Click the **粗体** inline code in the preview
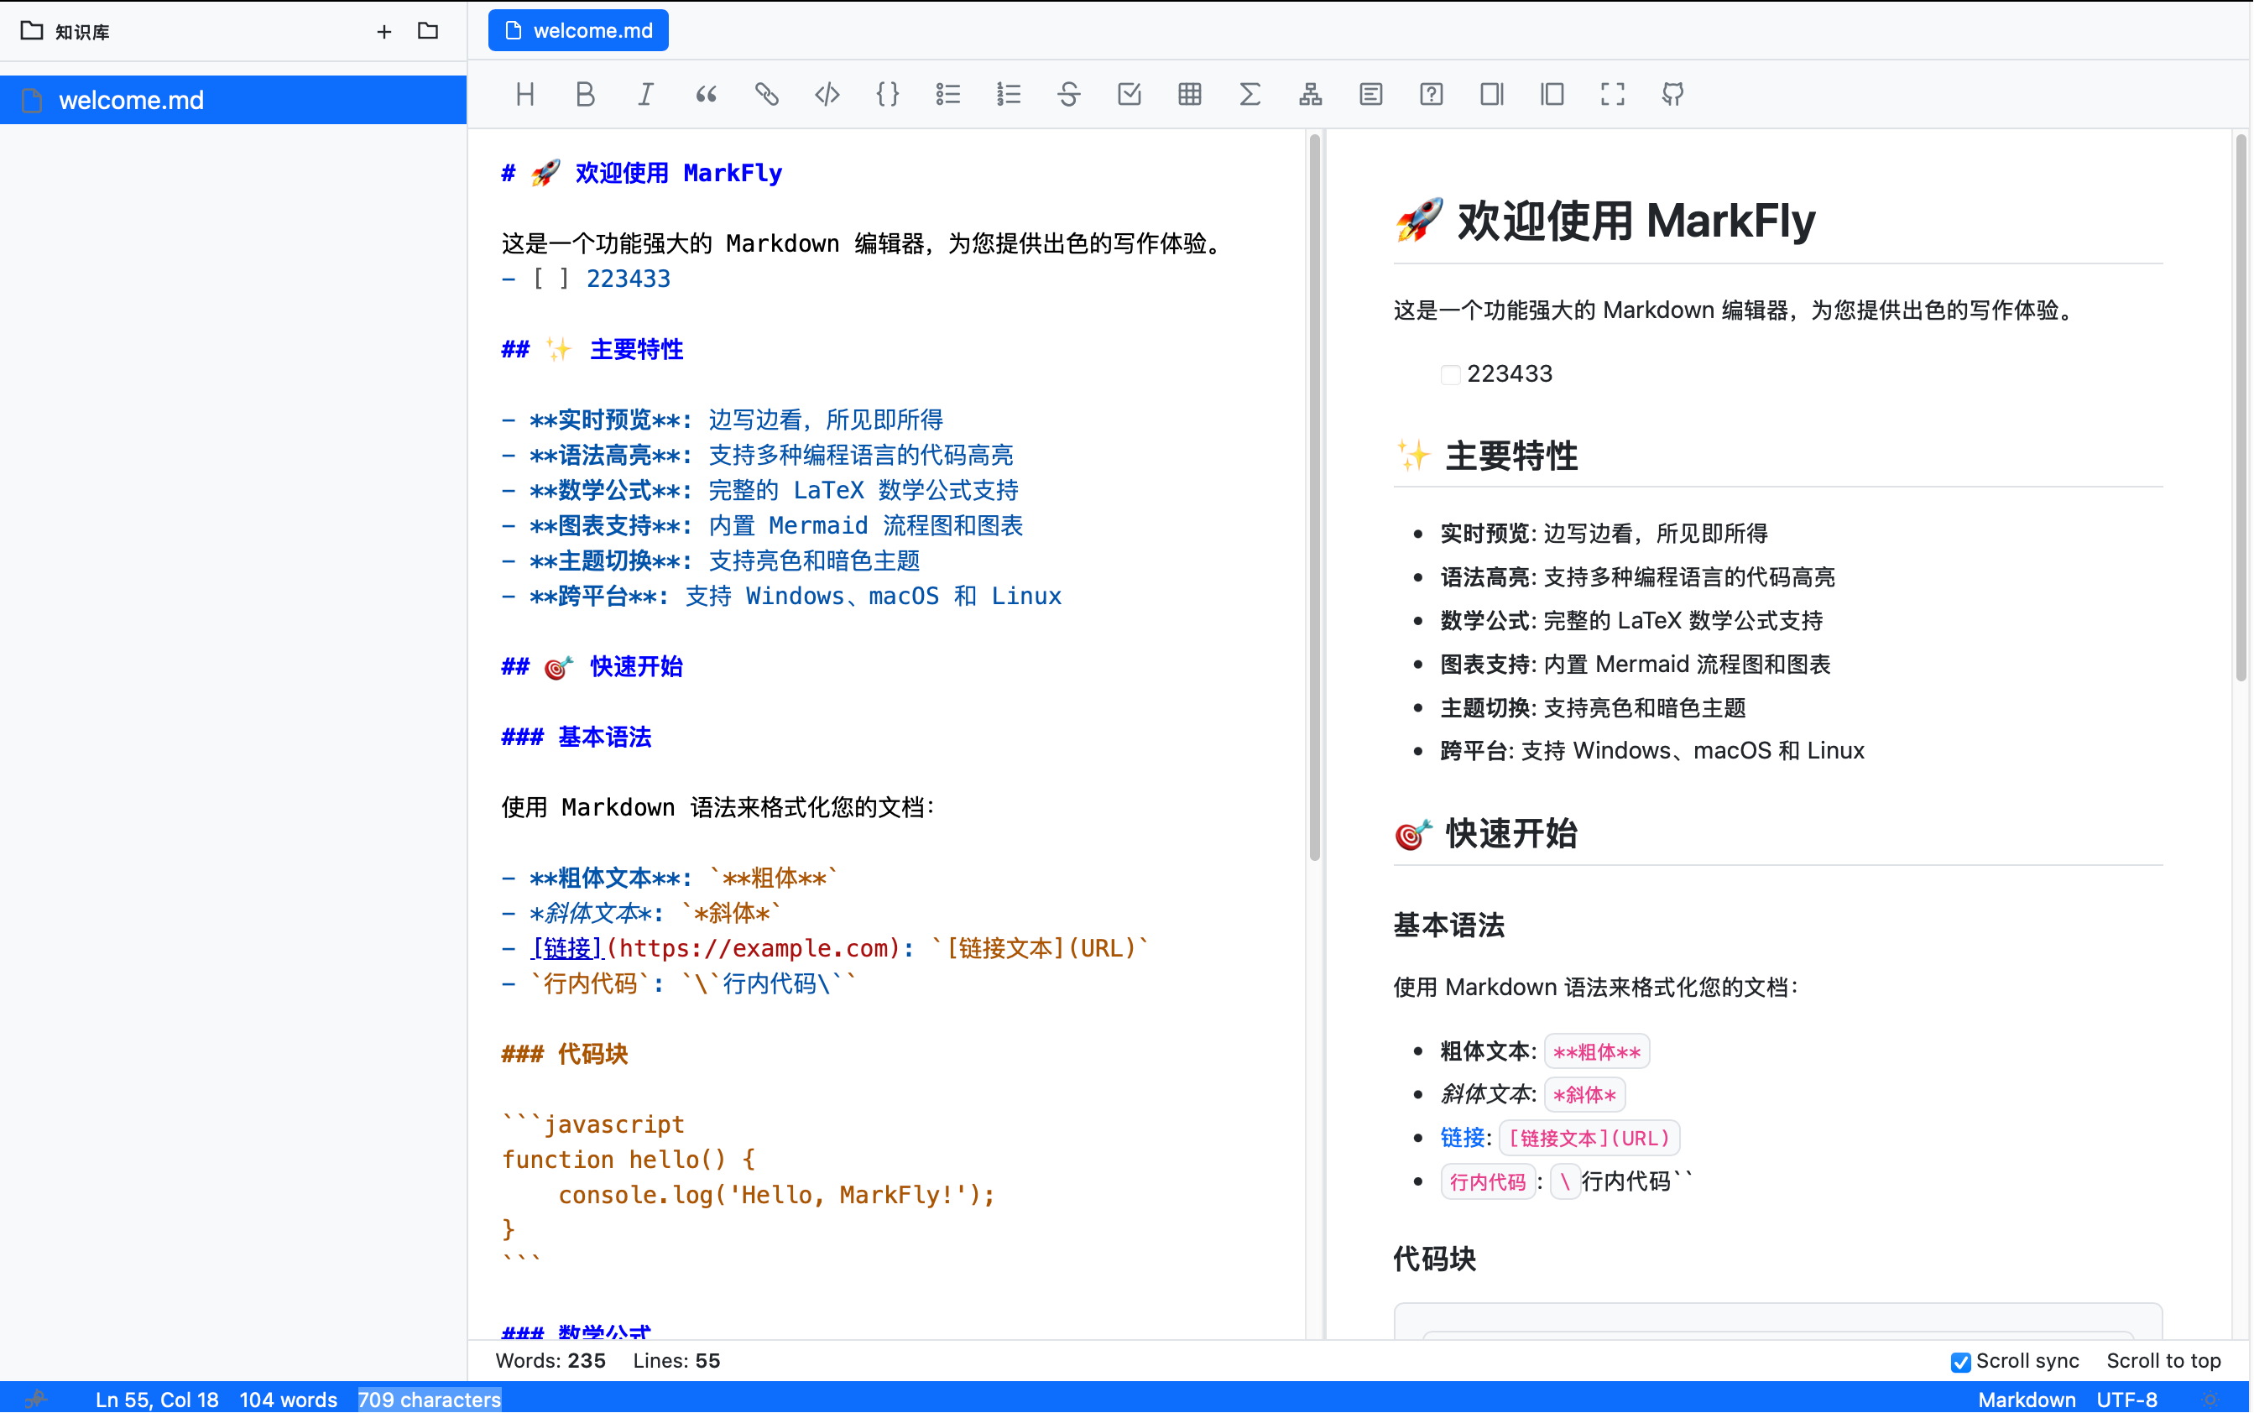Viewport: 2254px width, 1413px height. 1597,1051
